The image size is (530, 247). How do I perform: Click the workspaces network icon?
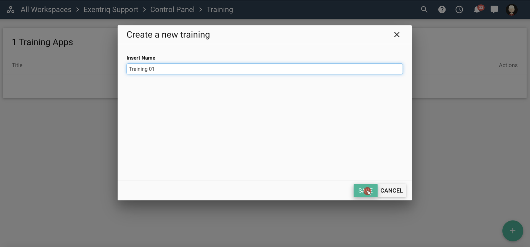pos(10,10)
